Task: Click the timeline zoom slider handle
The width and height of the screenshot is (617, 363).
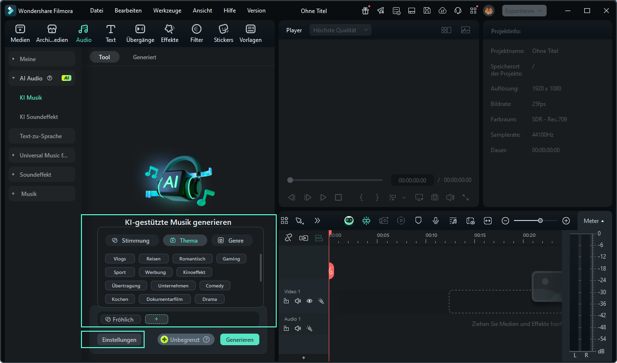Action: point(540,220)
